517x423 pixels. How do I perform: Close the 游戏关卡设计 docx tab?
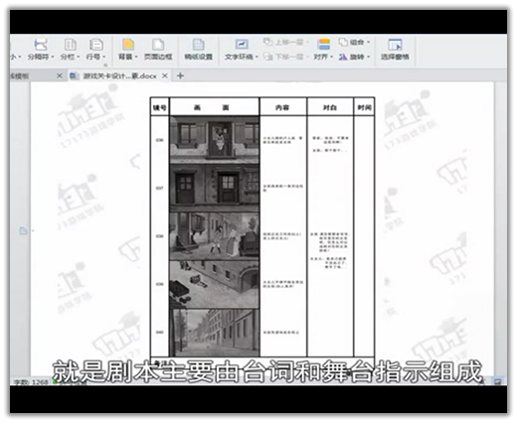point(165,75)
